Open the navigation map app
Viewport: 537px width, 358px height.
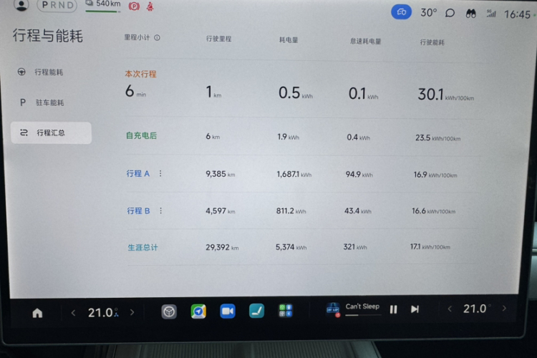pos(198,311)
